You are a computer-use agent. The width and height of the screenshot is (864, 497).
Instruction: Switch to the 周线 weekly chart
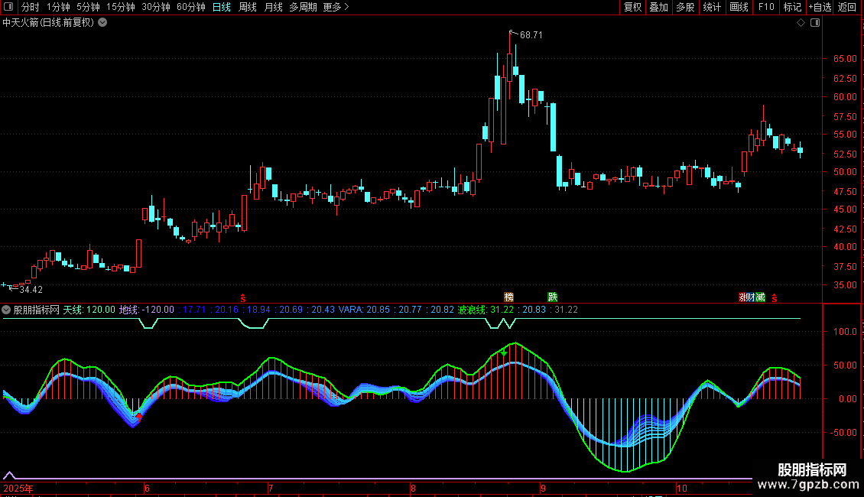248,7
